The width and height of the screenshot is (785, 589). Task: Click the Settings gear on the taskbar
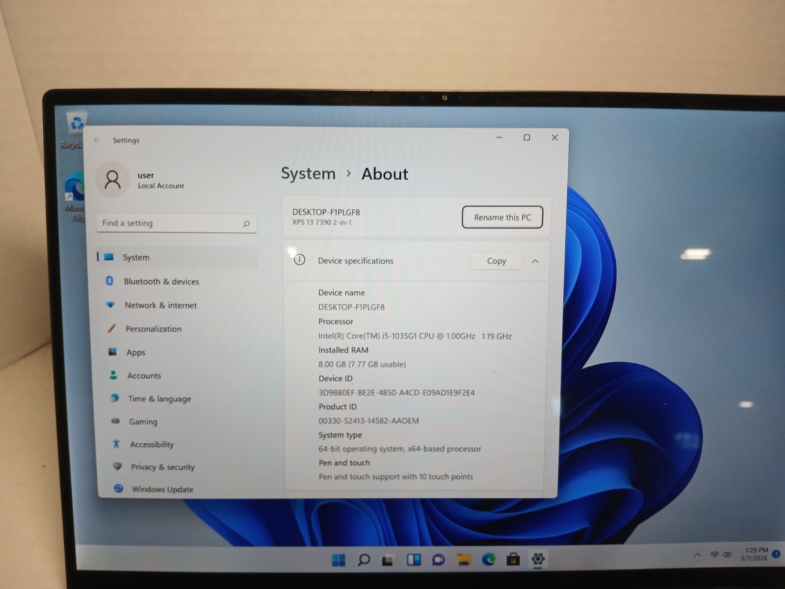538,559
